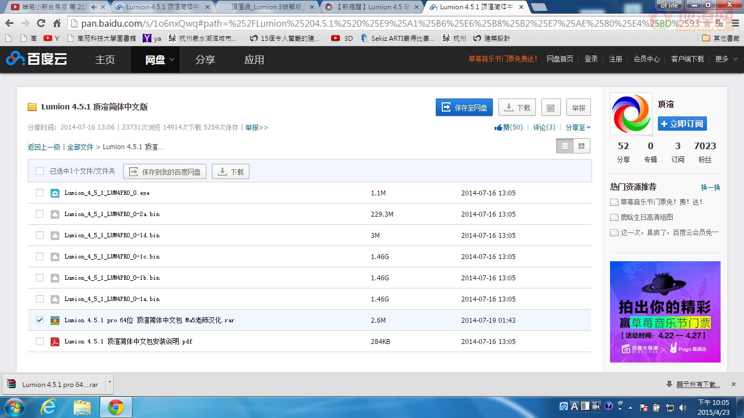Open the Yahoo 'ya' bookmark

tap(152, 38)
